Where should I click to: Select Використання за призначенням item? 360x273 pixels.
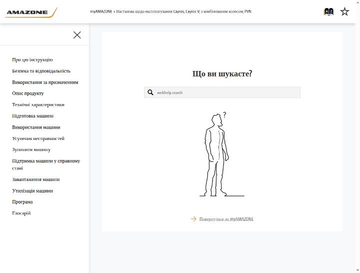pyautogui.click(x=45, y=82)
